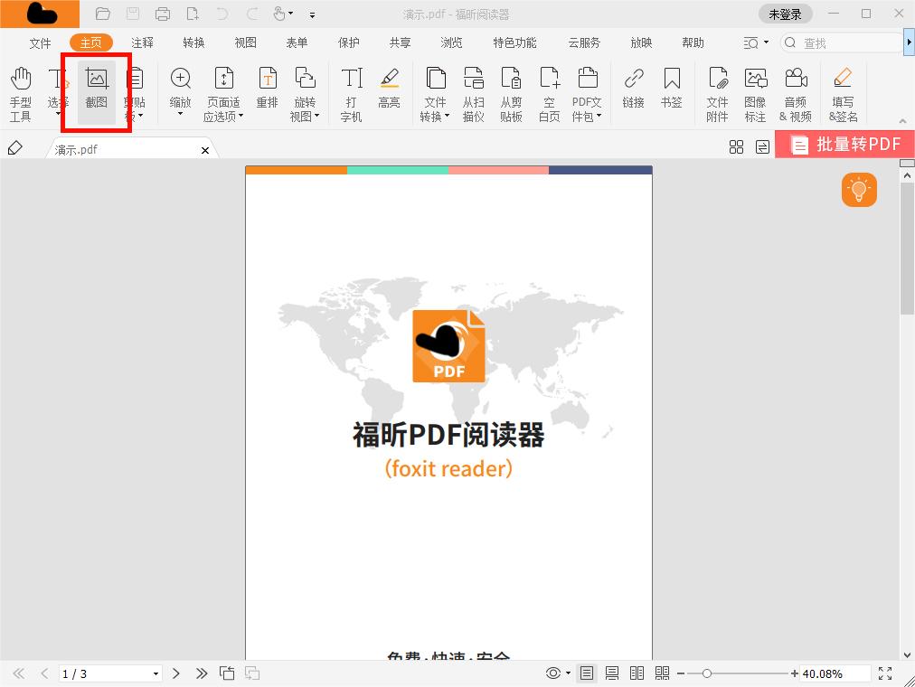Toggle the tip lightbulb bubble

coord(859,190)
